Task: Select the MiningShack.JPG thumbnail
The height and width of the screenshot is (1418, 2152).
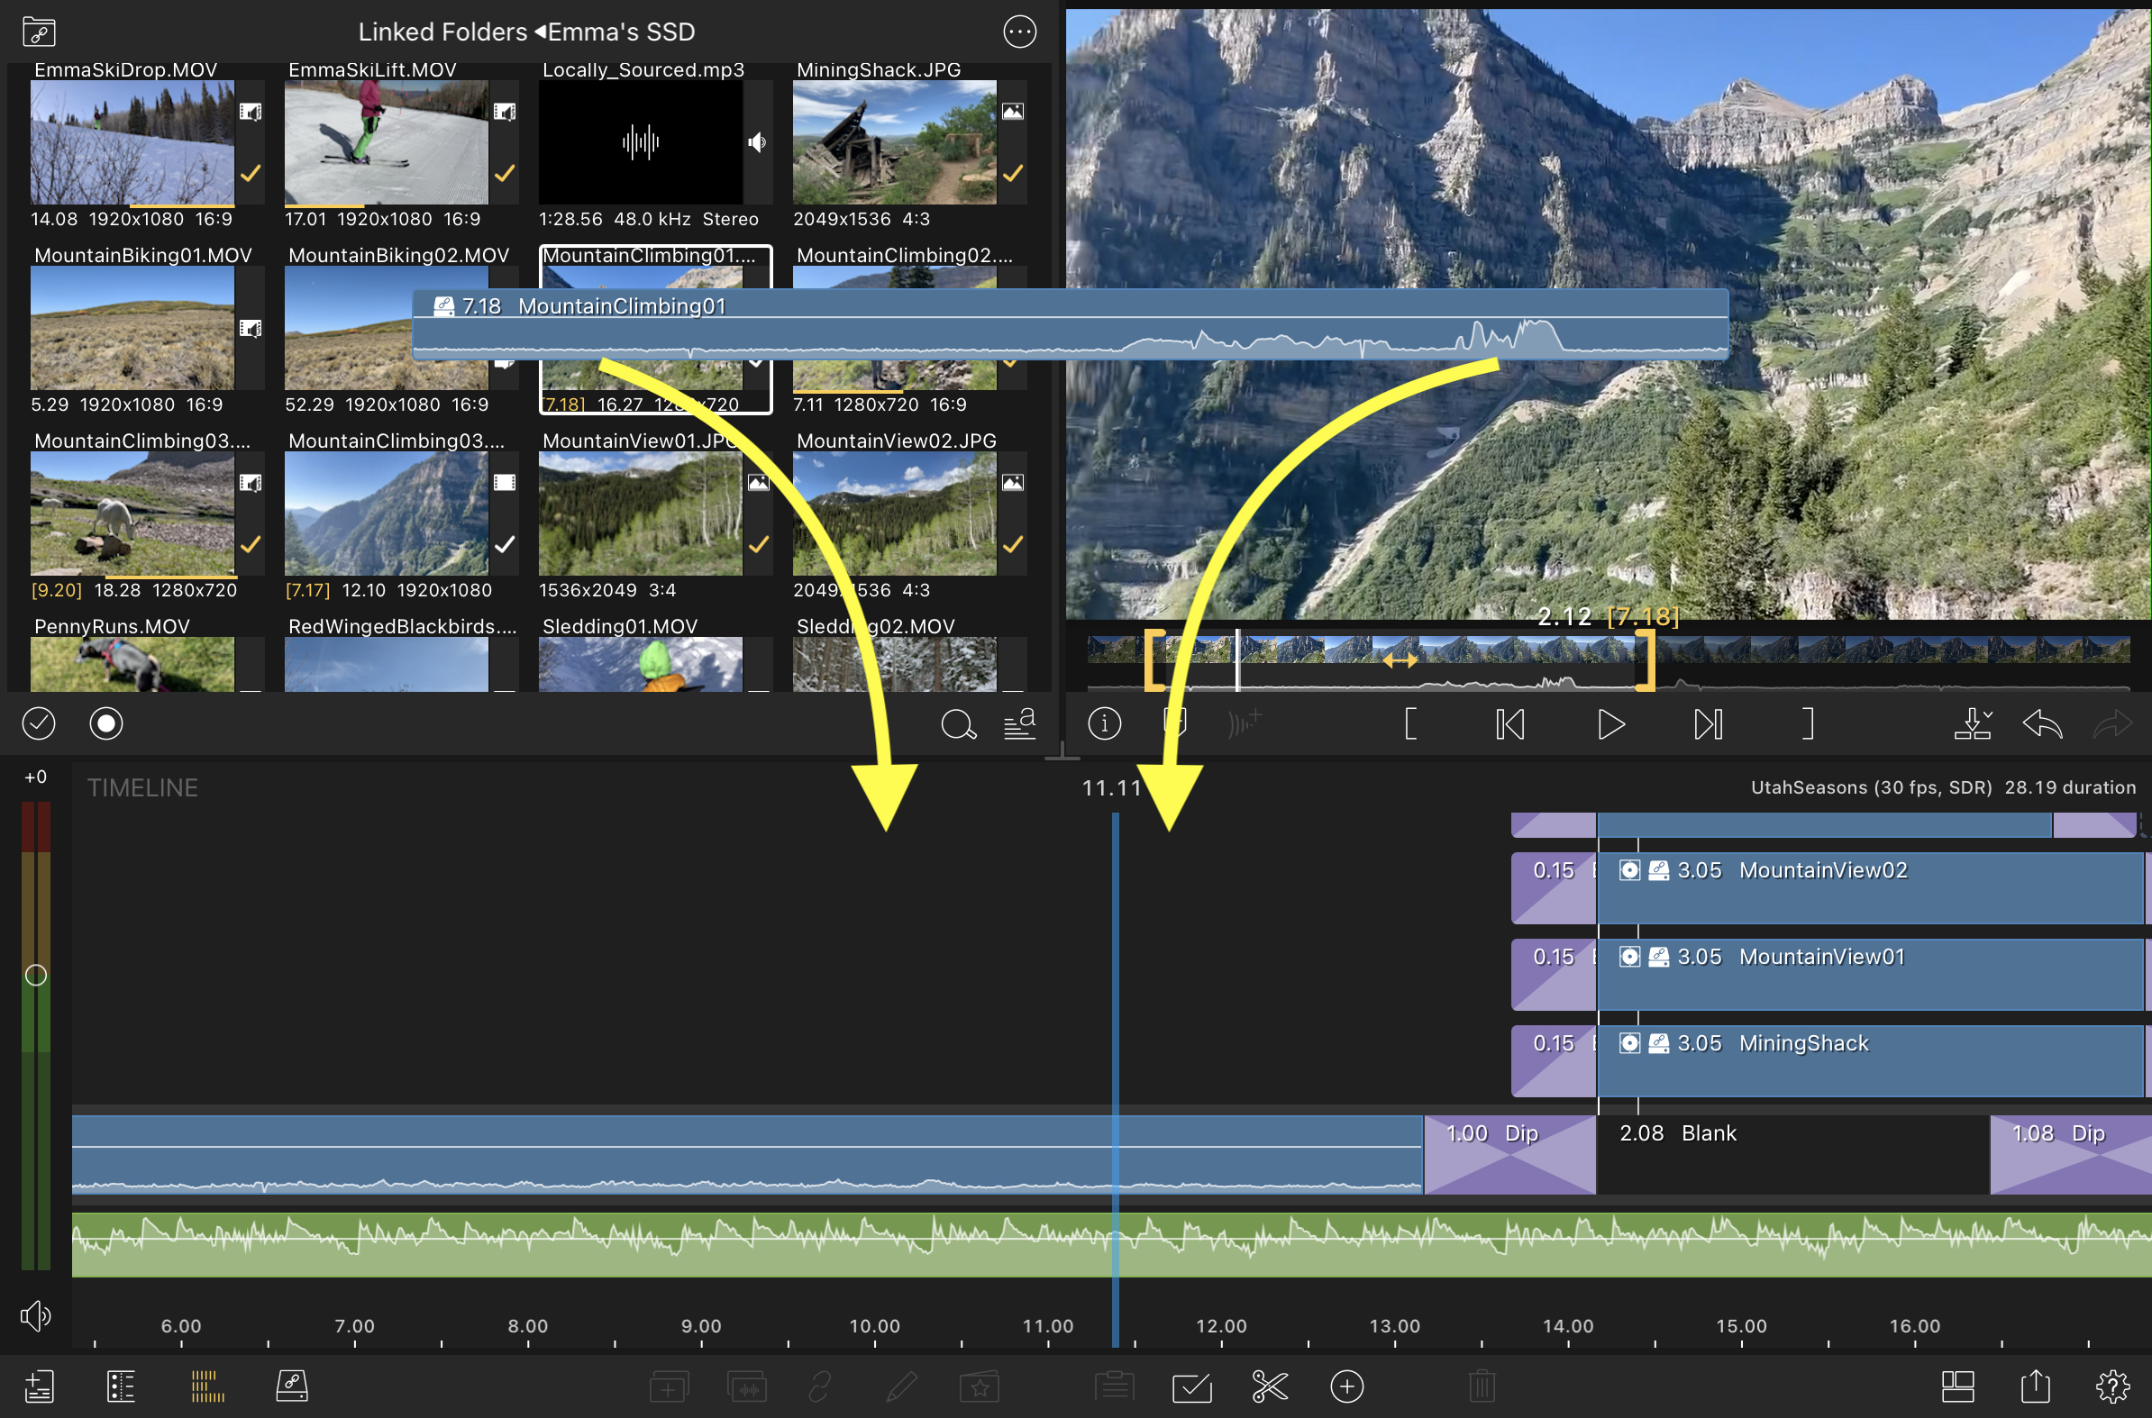Action: (x=894, y=142)
